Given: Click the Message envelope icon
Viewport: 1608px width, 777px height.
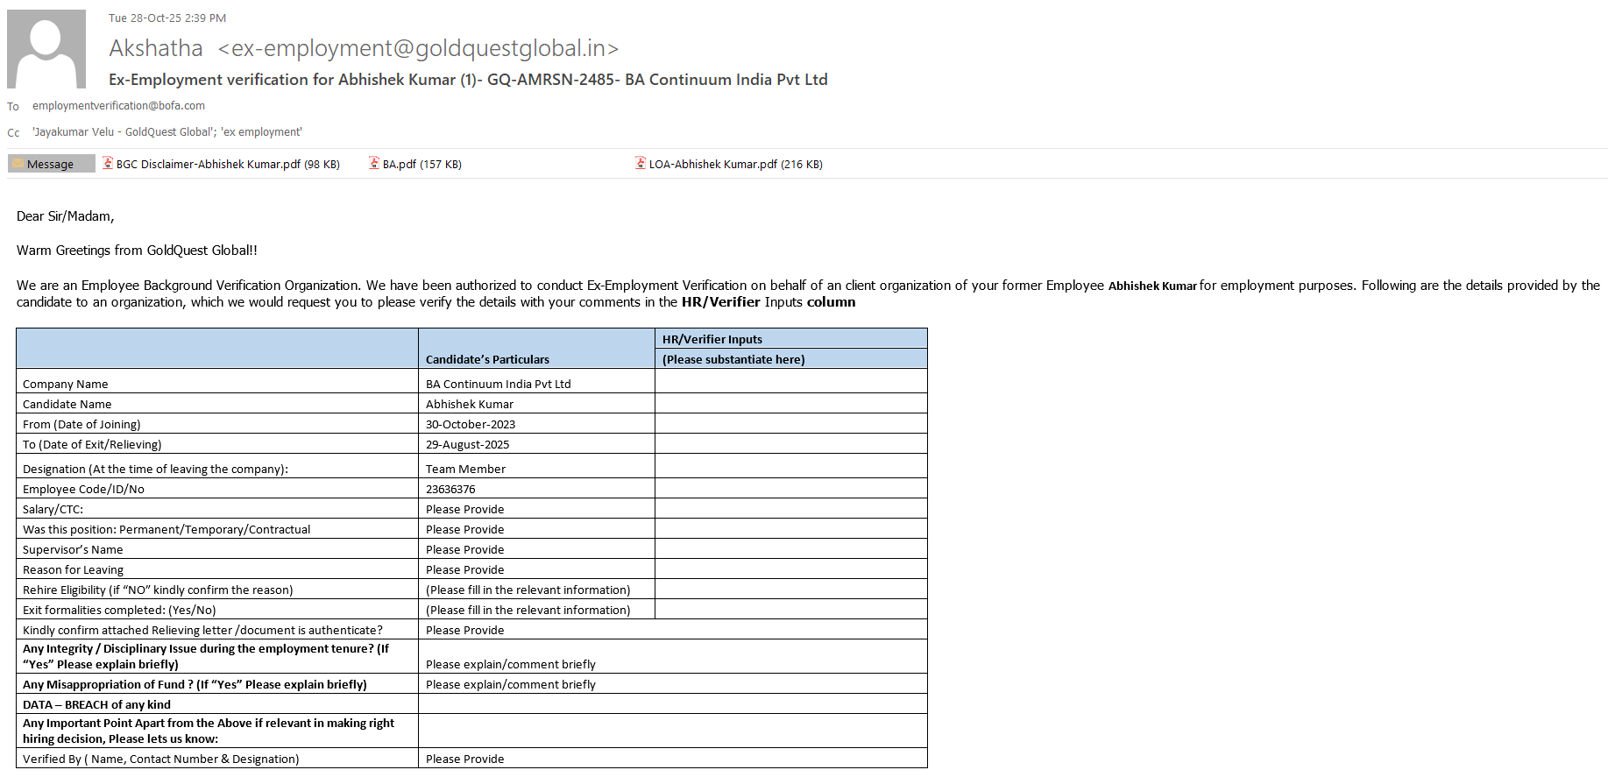Looking at the screenshot, I should [x=18, y=164].
